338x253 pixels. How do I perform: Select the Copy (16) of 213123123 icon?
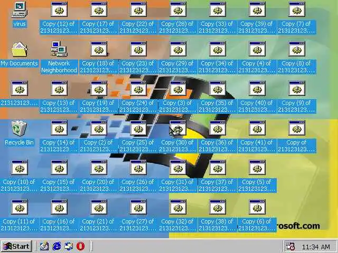59,207
